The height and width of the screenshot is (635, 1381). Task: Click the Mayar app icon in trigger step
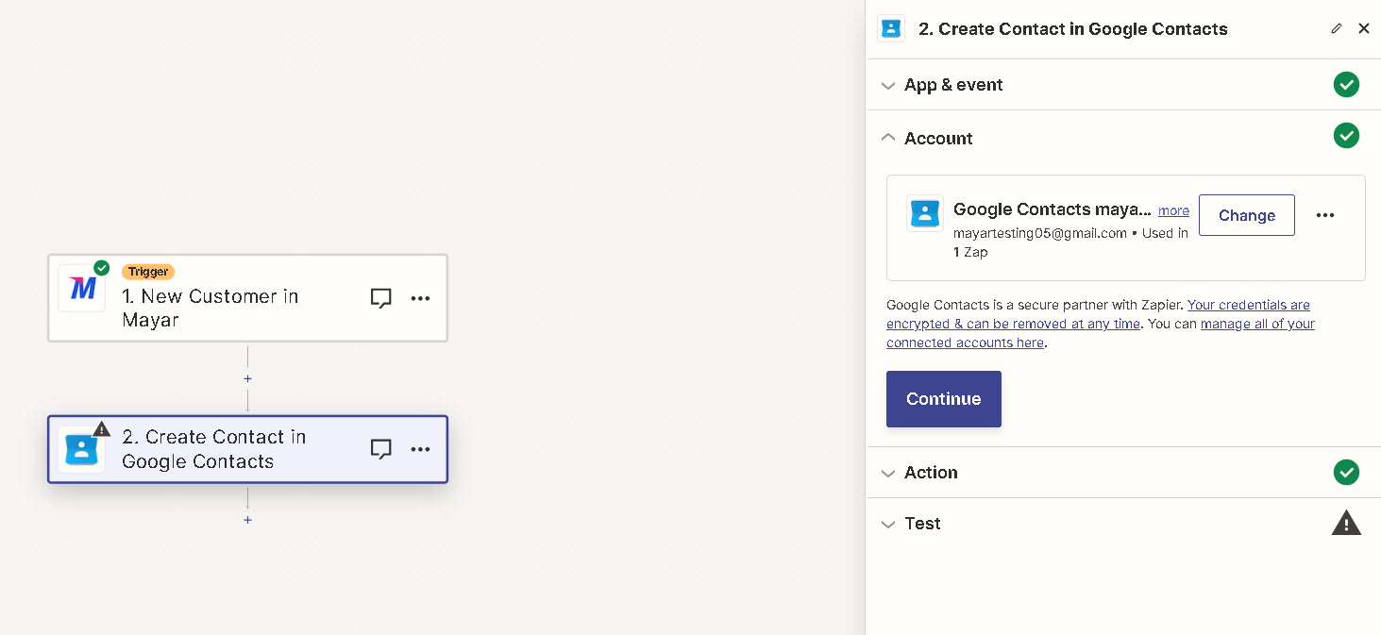pyautogui.click(x=82, y=289)
